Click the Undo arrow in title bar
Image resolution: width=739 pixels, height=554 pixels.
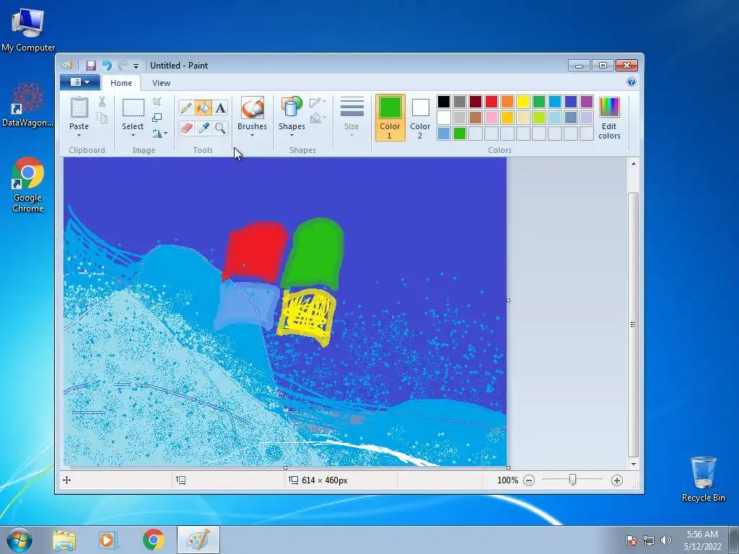pyautogui.click(x=107, y=66)
